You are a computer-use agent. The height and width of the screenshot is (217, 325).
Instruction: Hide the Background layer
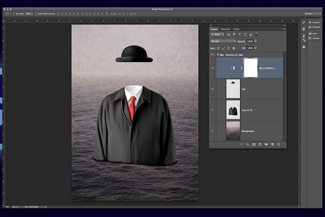[x=212, y=131]
